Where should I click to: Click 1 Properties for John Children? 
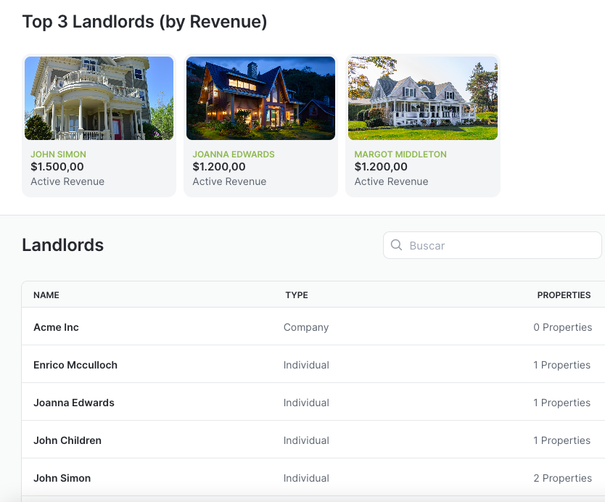click(x=561, y=440)
